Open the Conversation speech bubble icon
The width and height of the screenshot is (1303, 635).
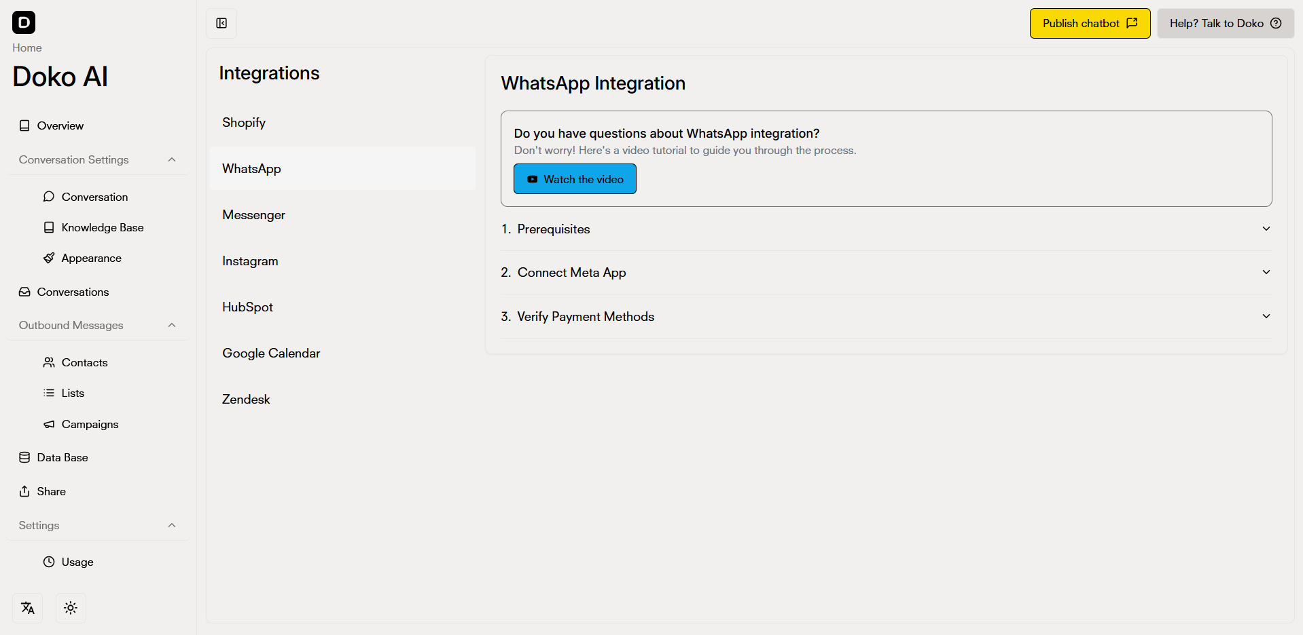tap(48, 196)
